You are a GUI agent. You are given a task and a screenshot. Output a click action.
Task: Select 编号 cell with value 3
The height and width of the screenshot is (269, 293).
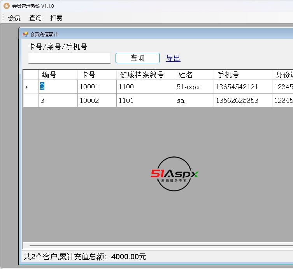tap(58, 100)
